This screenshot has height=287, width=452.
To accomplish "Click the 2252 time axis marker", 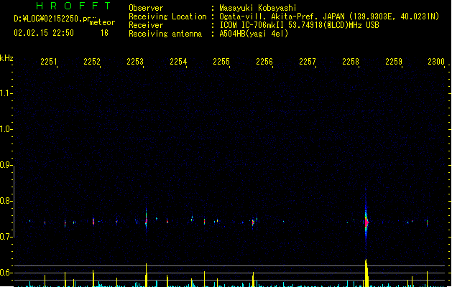I will click(x=92, y=62).
